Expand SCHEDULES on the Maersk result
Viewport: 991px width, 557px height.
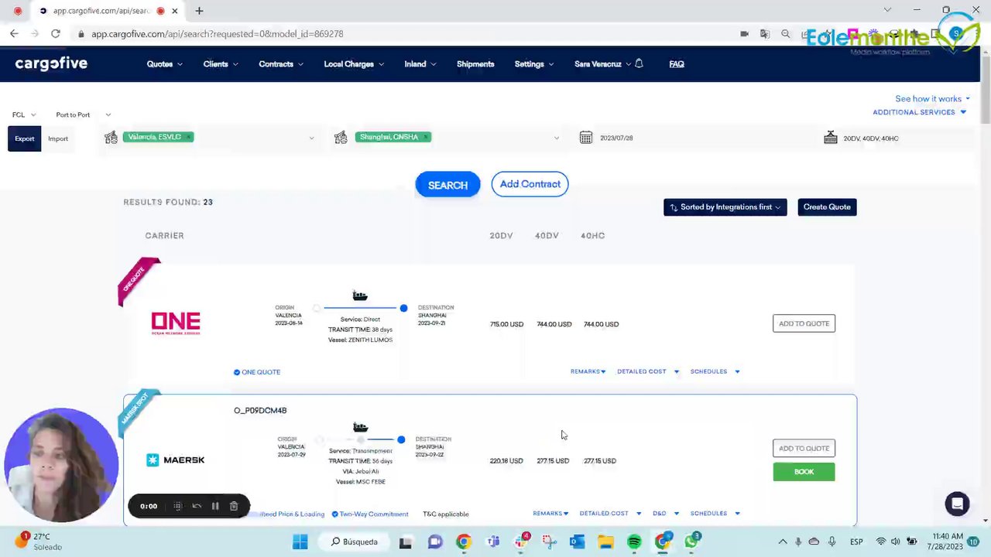point(715,514)
